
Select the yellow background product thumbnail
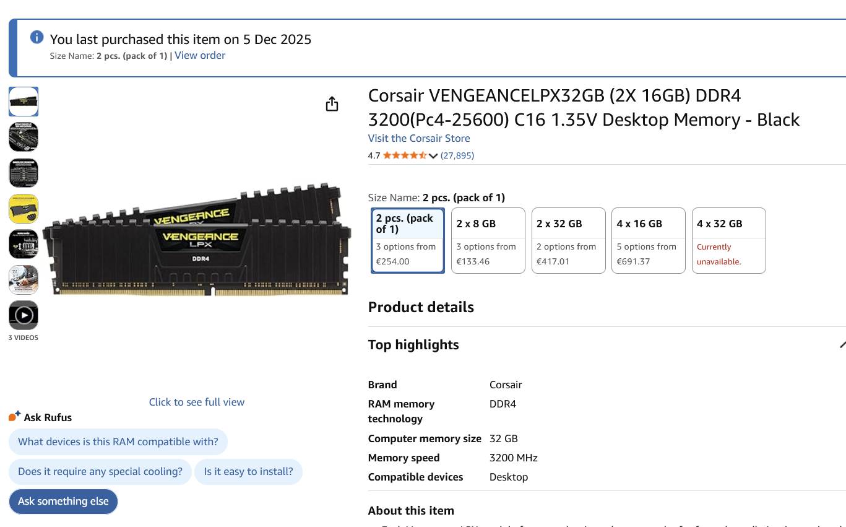[24, 209]
